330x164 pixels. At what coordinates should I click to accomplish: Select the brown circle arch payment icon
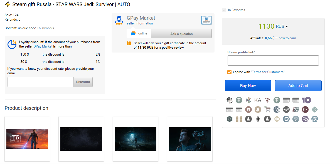click(248, 110)
